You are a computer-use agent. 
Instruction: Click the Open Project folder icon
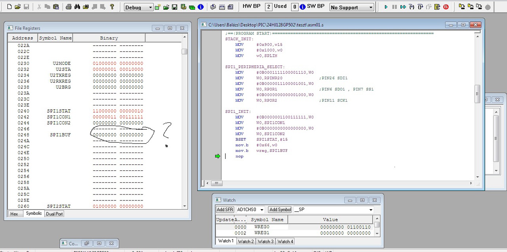tap(166, 7)
